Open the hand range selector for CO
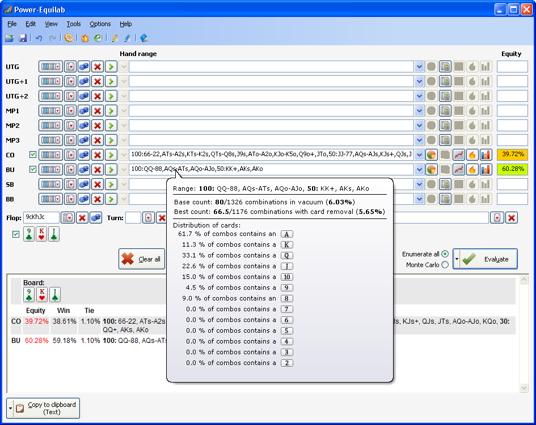This screenshot has height=425, width=536. pyautogui.click(x=50, y=154)
